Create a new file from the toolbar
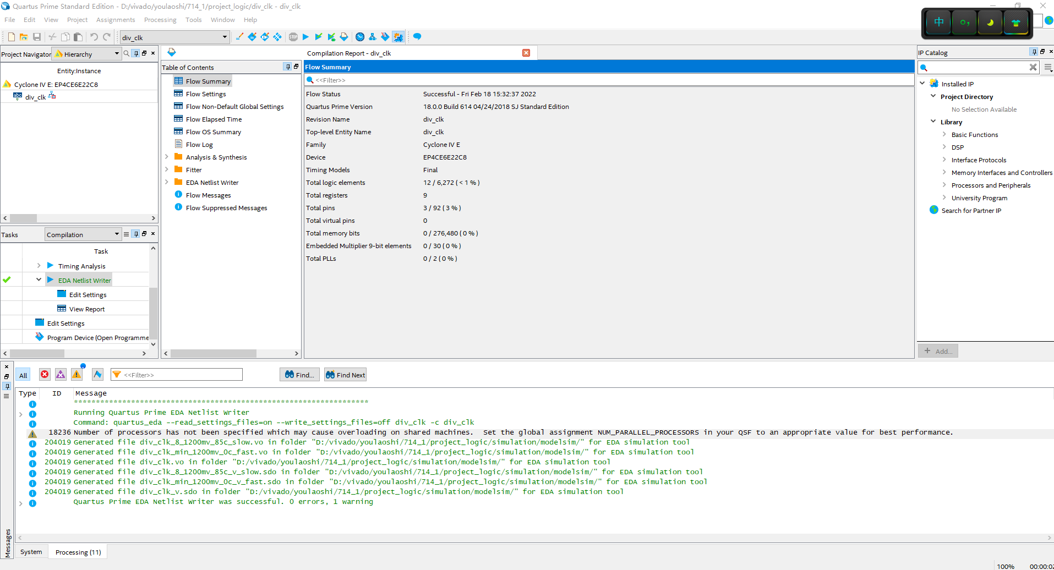 11,37
